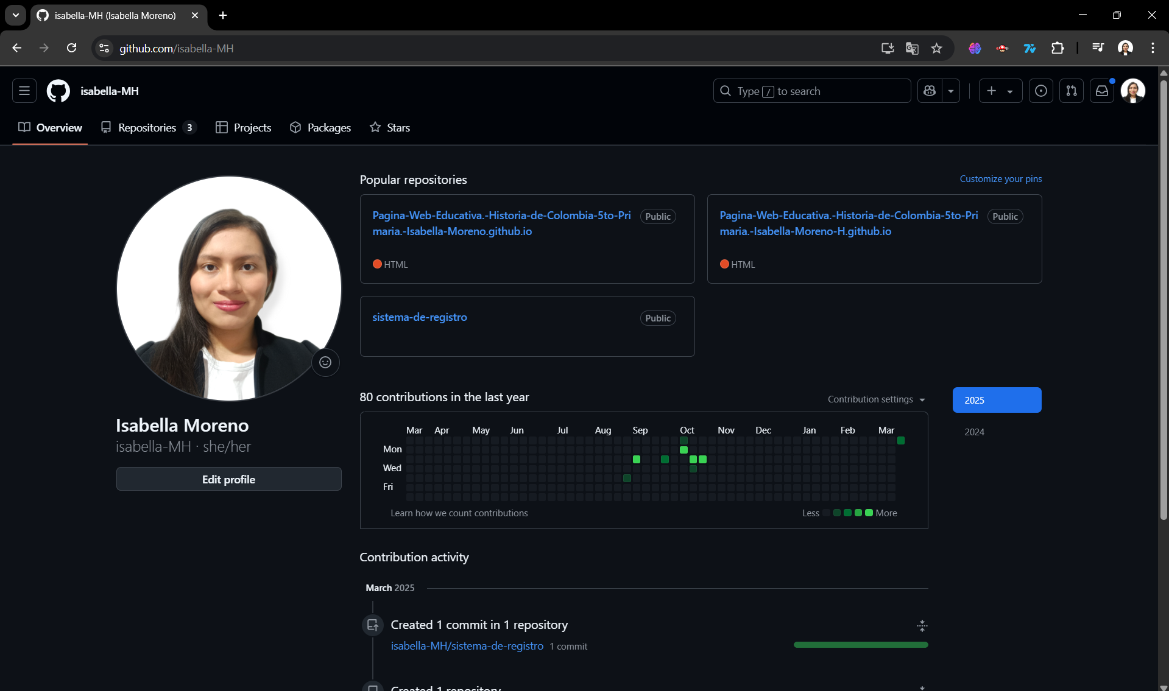The height and width of the screenshot is (691, 1169).
Task: Click the brightest green legend square
Action: (x=869, y=513)
